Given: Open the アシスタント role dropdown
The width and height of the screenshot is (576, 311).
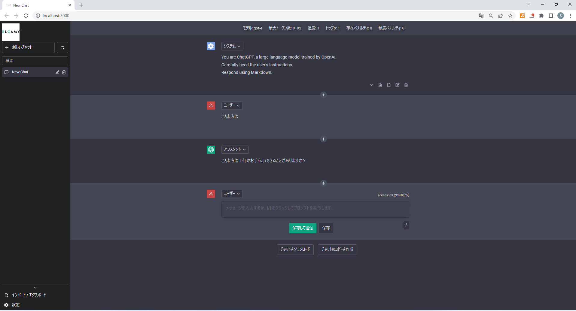Looking at the screenshot, I should click(235, 149).
